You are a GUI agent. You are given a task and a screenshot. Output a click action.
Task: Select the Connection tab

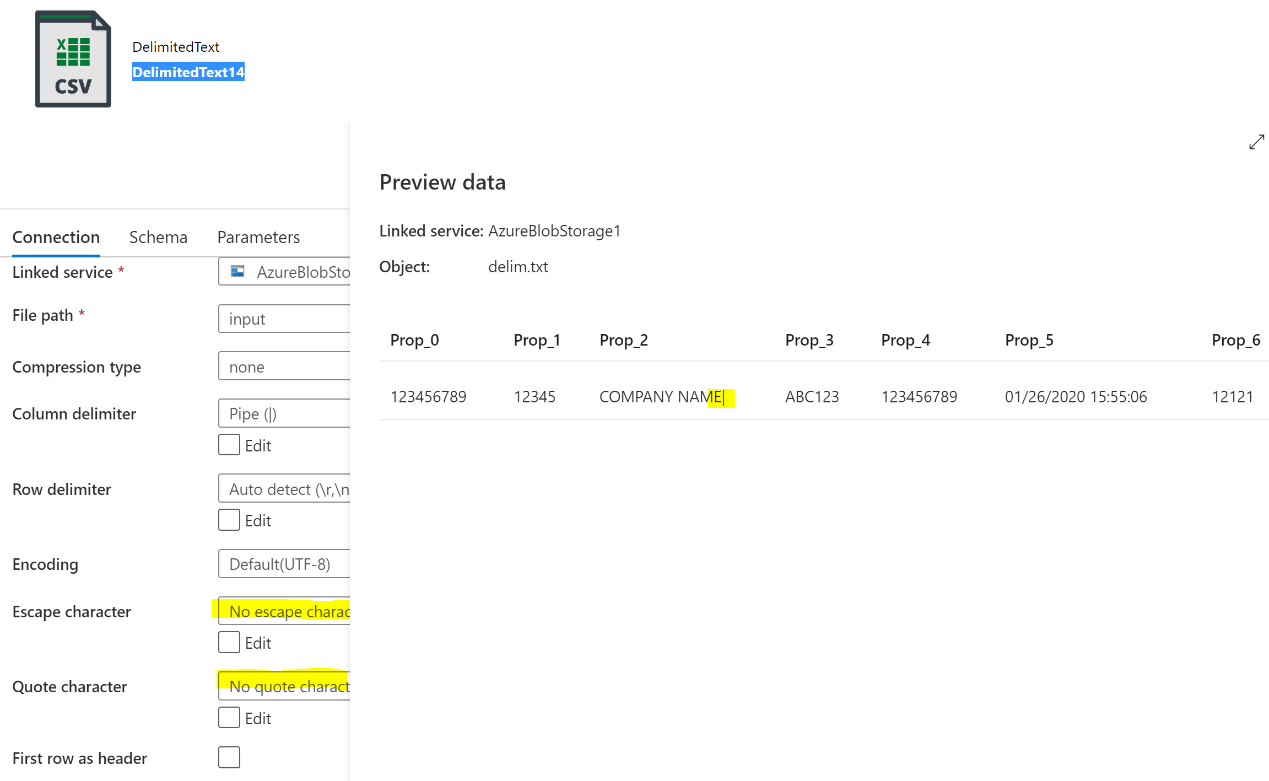(x=56, y=237)
